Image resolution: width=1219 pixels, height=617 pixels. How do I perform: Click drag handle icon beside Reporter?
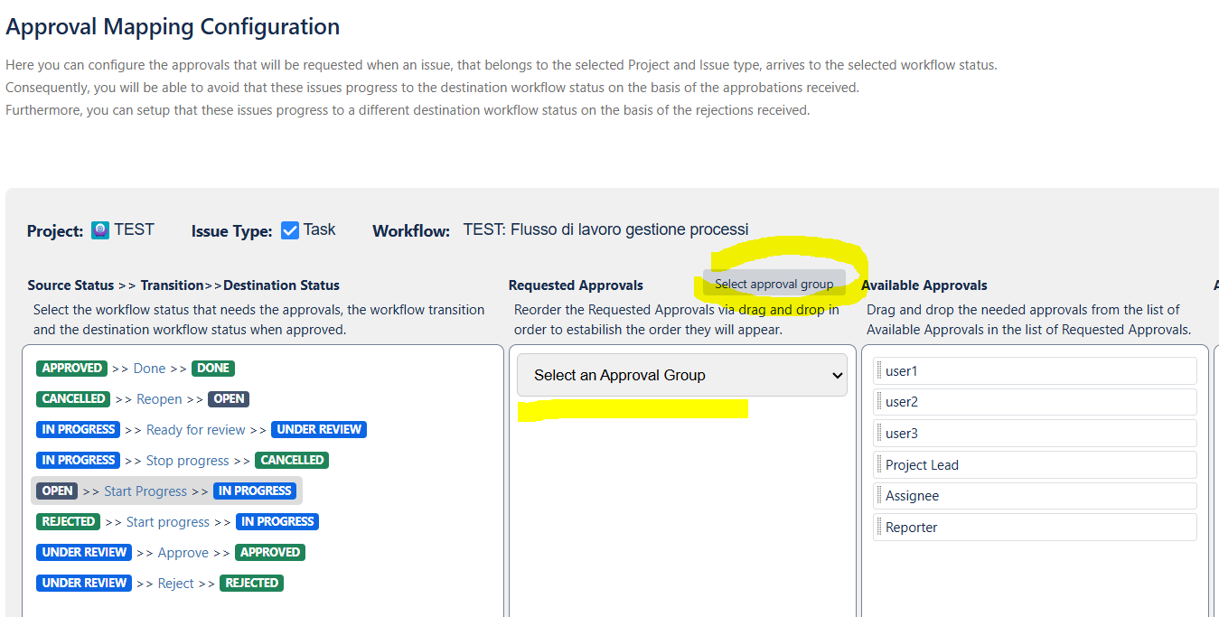point(879,528)
